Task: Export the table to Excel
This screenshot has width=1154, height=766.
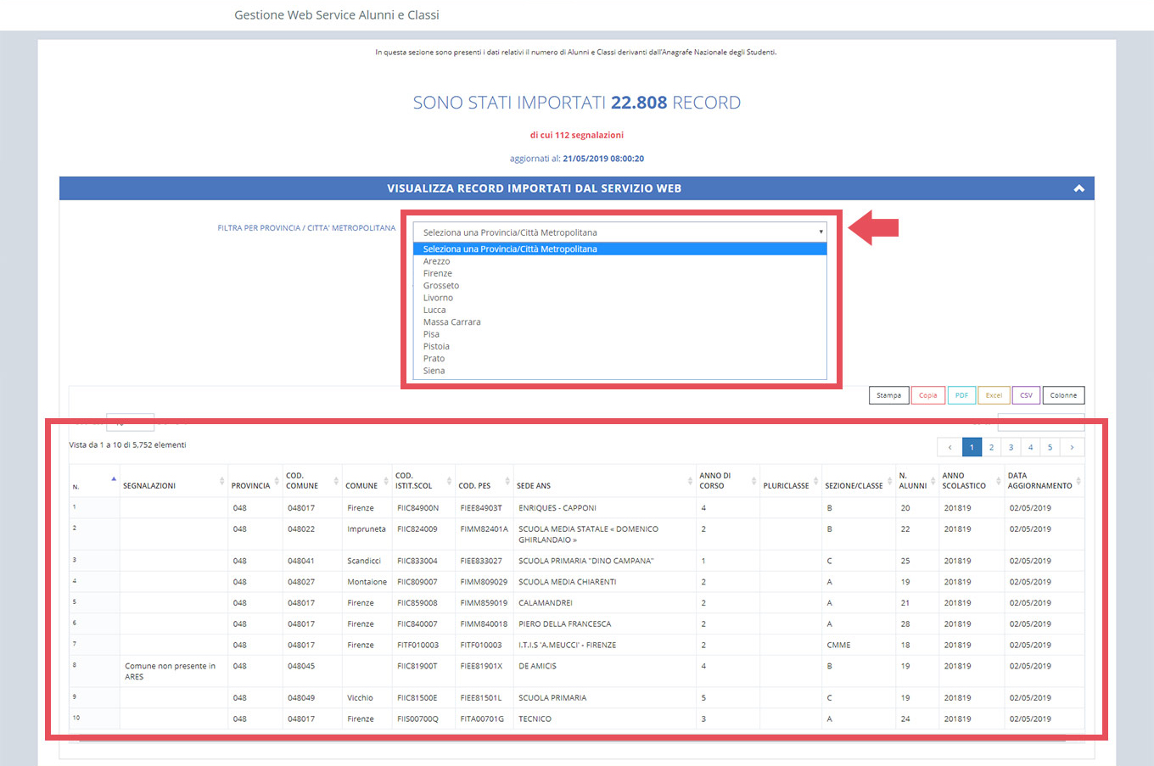Action: coord(993,395)
